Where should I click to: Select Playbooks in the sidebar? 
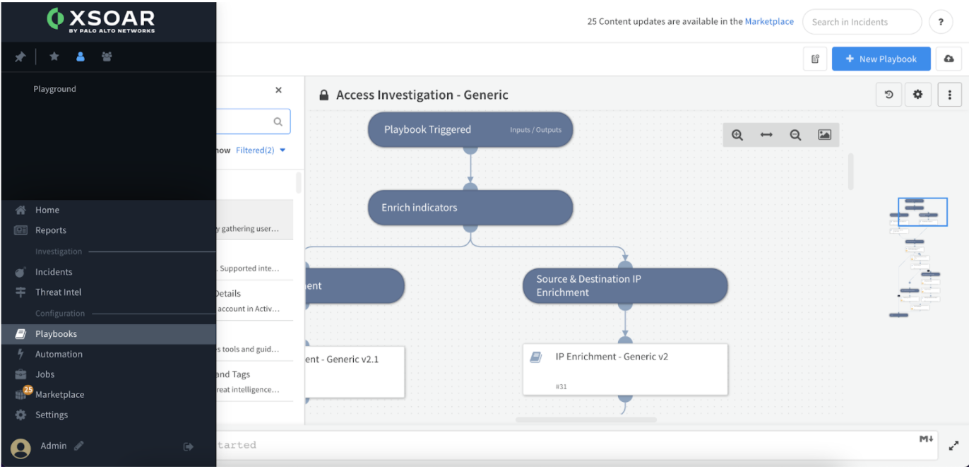(108, 334)
